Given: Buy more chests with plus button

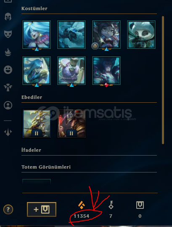Looking at the screenshot, I should (42, 209).
